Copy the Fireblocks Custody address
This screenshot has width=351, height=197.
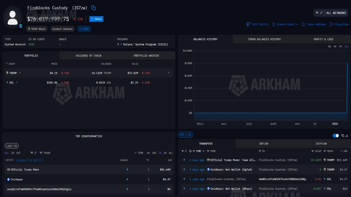click(x=93, y=8)
